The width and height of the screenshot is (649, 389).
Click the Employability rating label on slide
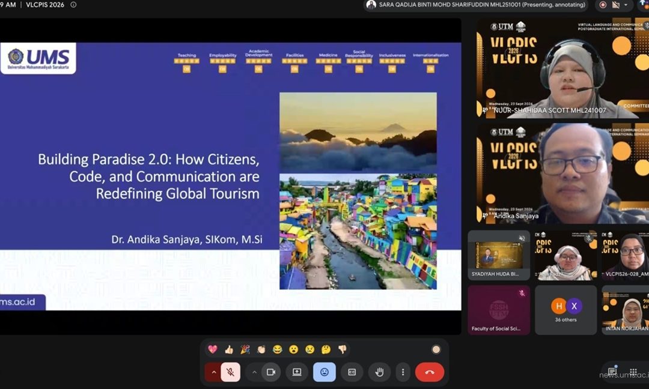[223, 55]
